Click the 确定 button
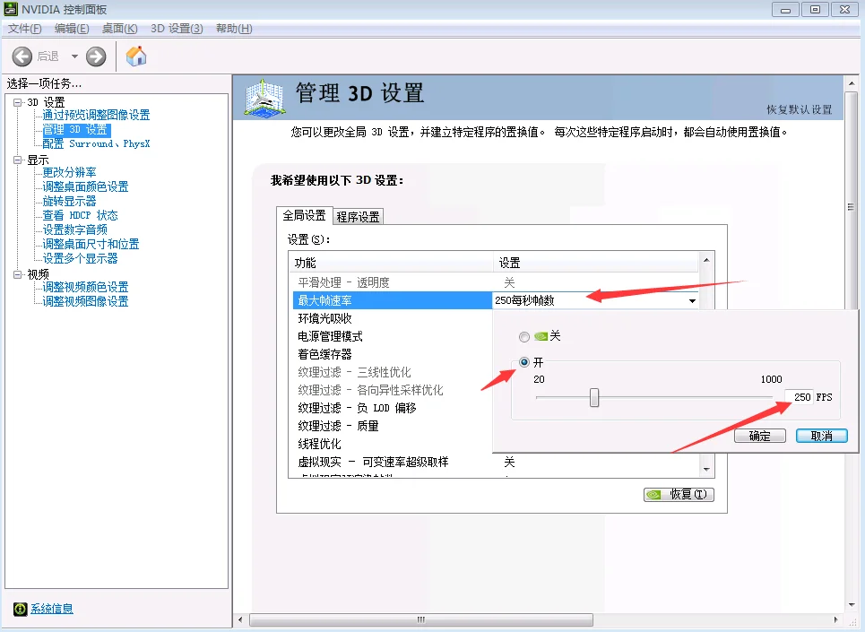This screenshot has width=865, height=632. coord(759,436)
